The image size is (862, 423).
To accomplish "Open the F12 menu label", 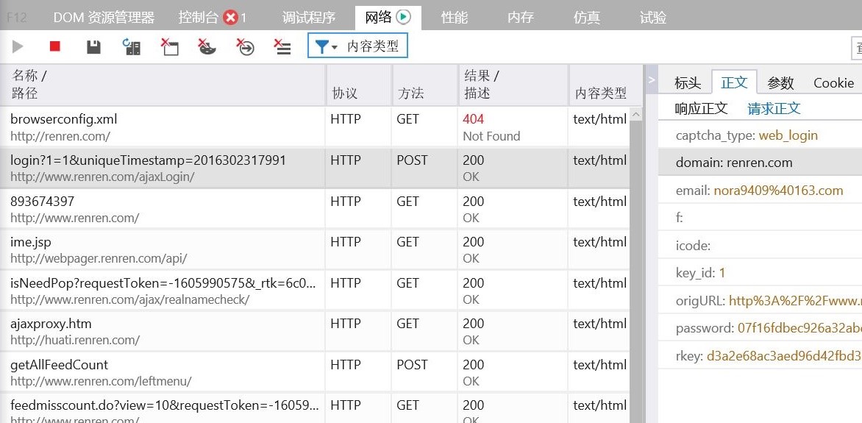I will click(x=17, y=18).
